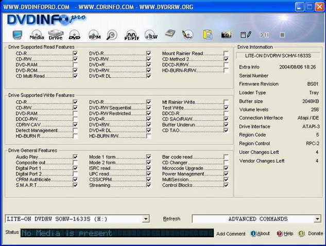Viewport: 326px width, 246px height.
Task: Click the About text label
Action: pos(263,234)
